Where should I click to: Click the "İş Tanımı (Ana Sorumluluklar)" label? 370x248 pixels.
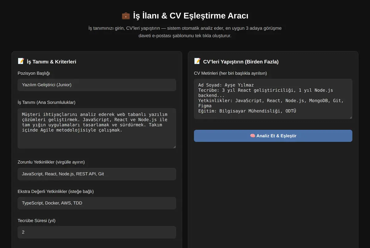coord(47,102)
